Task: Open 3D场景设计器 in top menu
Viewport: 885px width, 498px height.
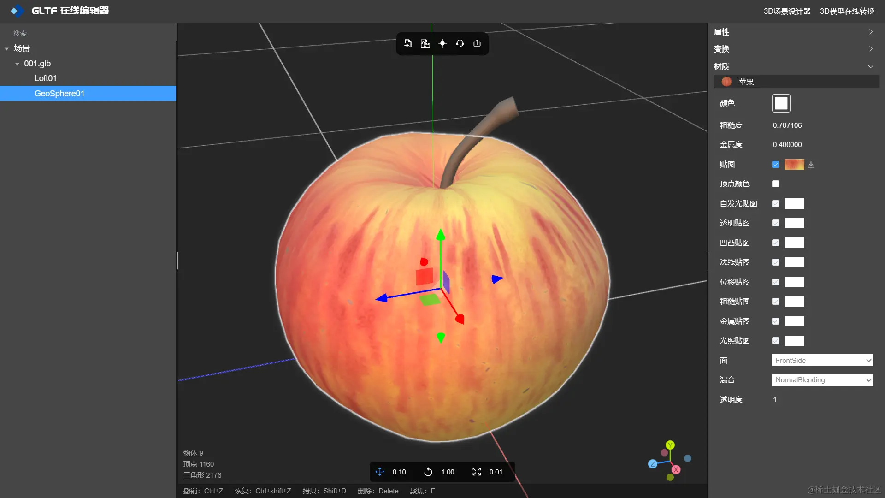Action: (787, 11)
